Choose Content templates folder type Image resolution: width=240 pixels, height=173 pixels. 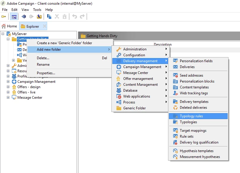click(198, 87)
